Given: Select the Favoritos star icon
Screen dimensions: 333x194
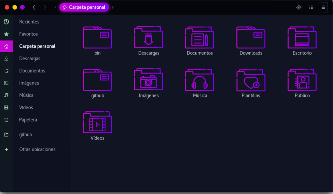Looking at the screenshot, I should pos(6,34).
